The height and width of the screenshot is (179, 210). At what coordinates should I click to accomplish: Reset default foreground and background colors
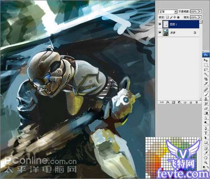tap(204, 167)
